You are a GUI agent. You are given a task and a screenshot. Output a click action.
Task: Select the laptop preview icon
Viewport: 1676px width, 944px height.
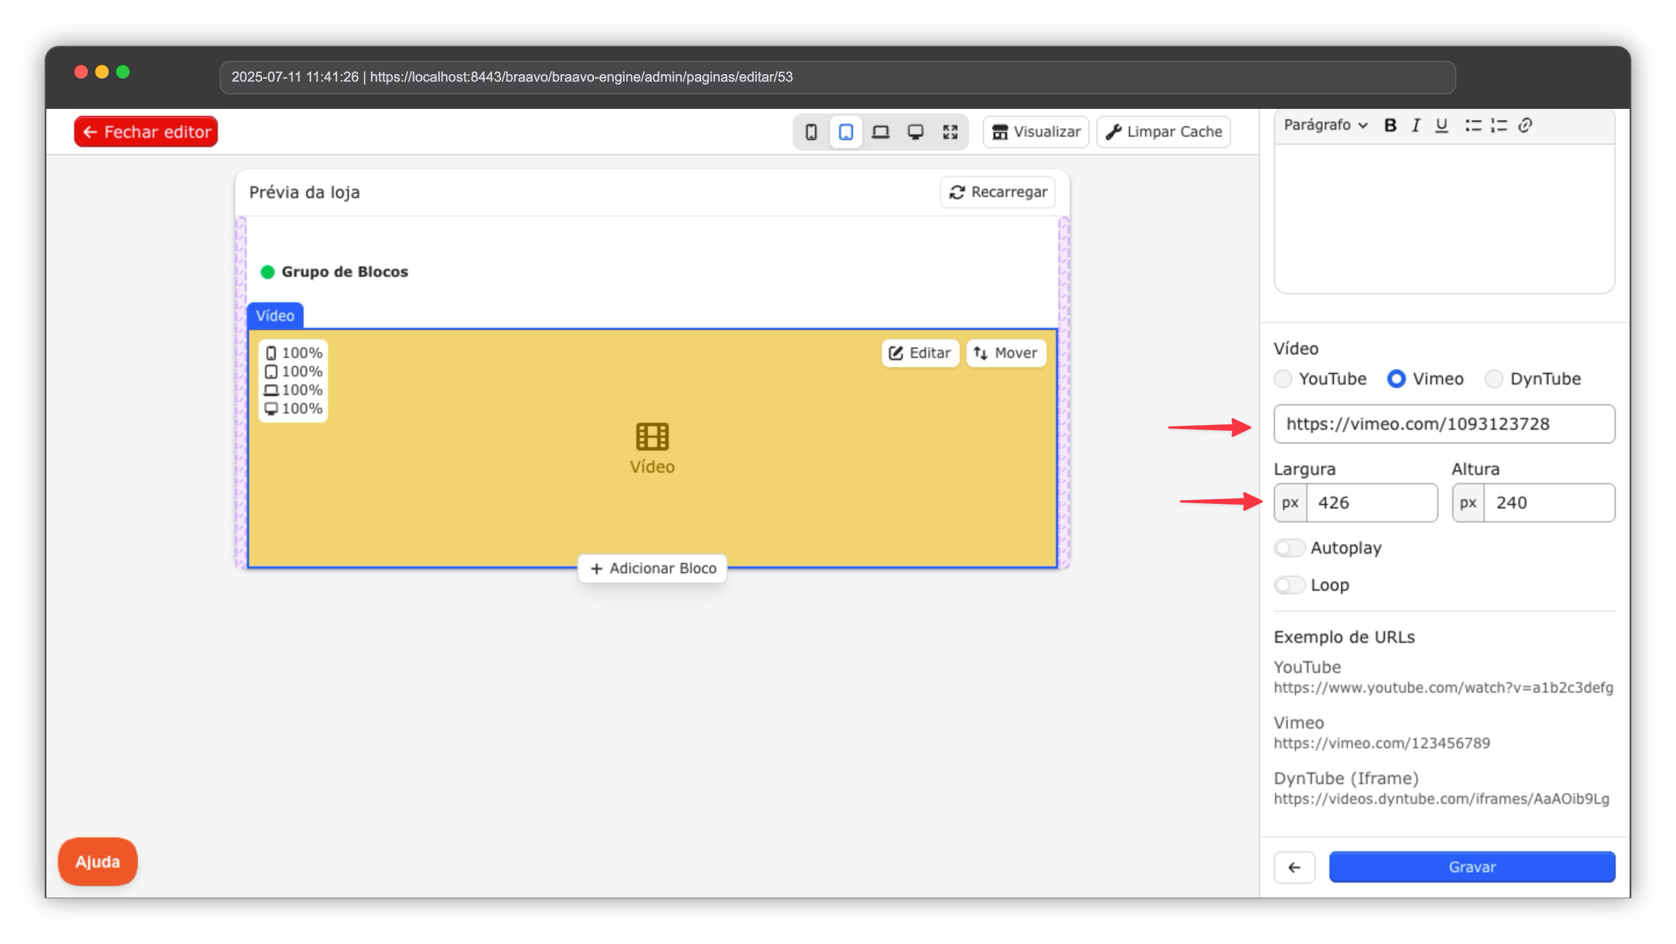[x=880, y=132]
